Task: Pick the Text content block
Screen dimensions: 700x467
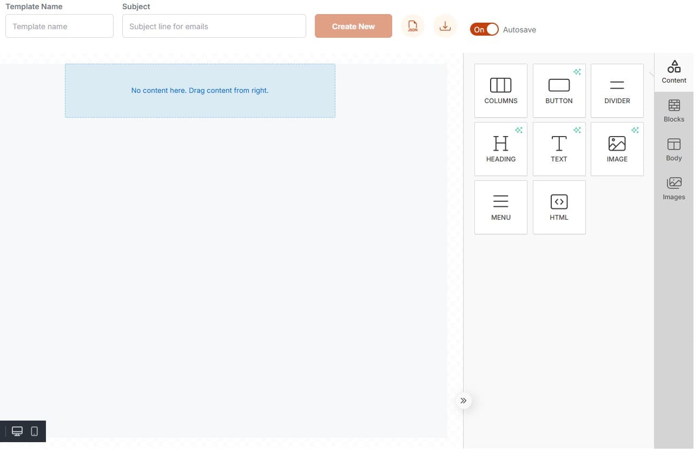Action: [559, 149]
